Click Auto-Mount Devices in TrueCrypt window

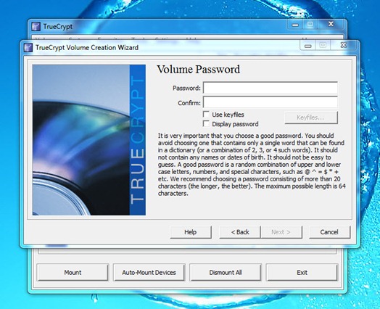[x=149, y=273]
